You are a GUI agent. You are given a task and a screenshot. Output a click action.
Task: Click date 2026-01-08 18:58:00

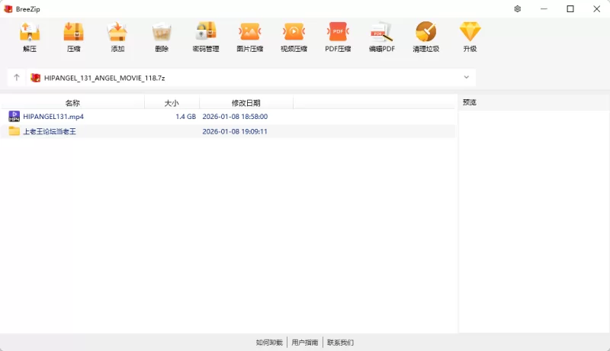click(x=235, y=116)
